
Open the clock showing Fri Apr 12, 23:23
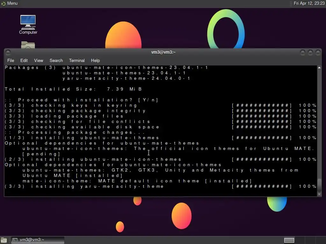point(309,3)
